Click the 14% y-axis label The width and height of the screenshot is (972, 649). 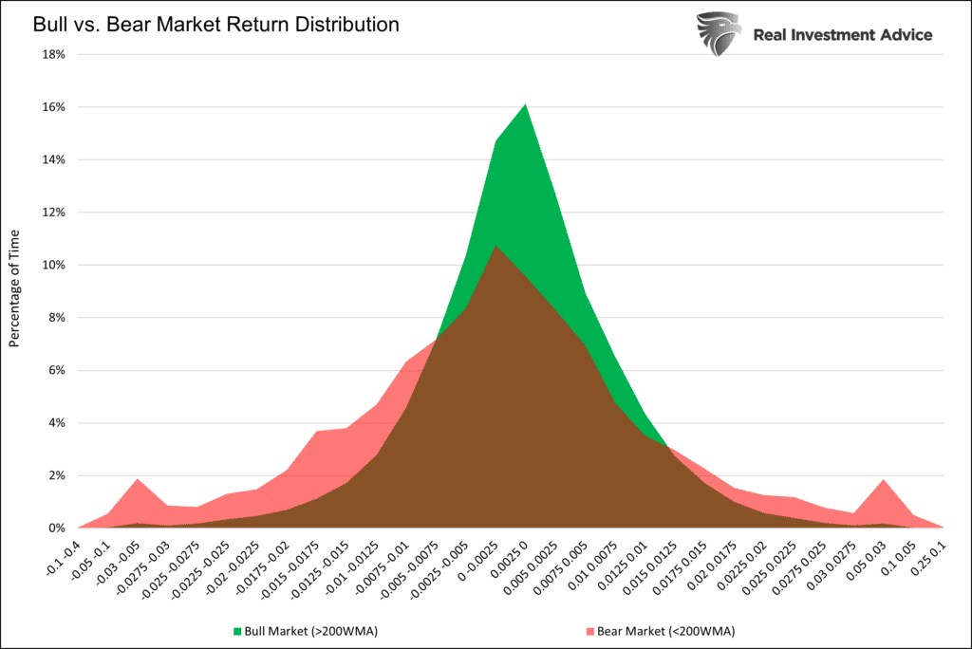coord(53,160)
